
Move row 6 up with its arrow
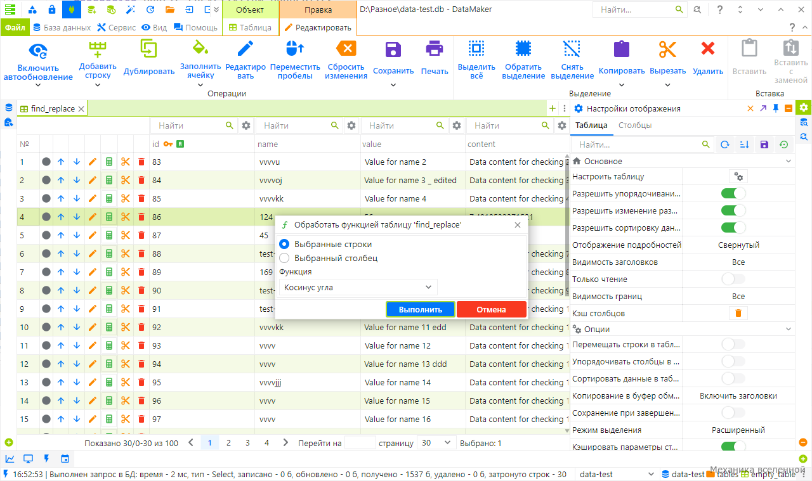pyautogui.click(x=61, y=254)
